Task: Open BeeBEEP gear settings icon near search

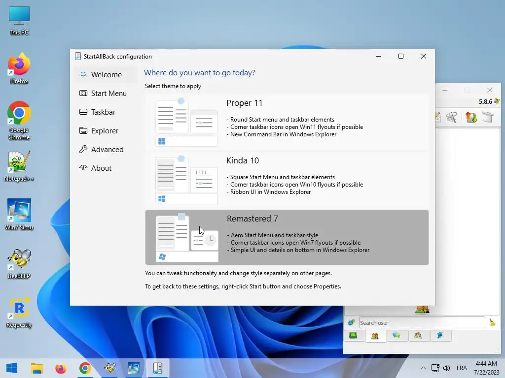Action: 351,322
